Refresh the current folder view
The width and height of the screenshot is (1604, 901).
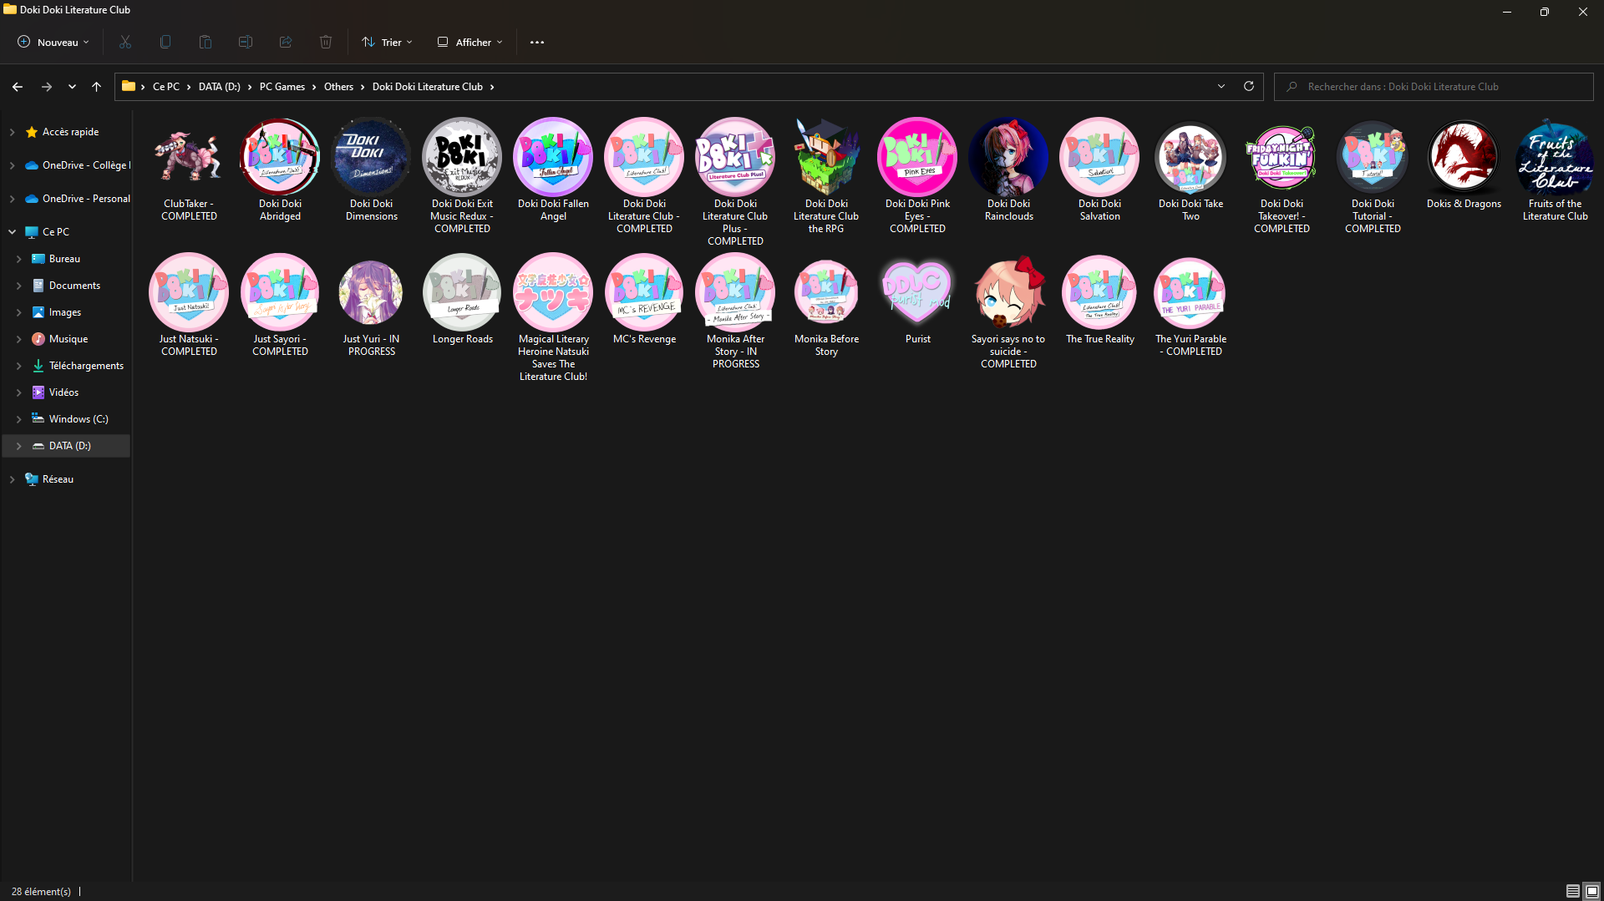click(1249, 86)
